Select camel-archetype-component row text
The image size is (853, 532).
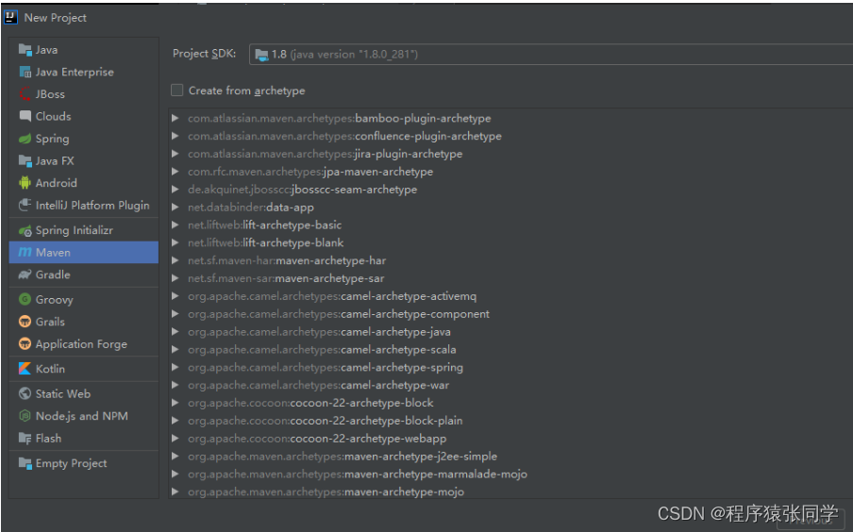pos(339,314)
